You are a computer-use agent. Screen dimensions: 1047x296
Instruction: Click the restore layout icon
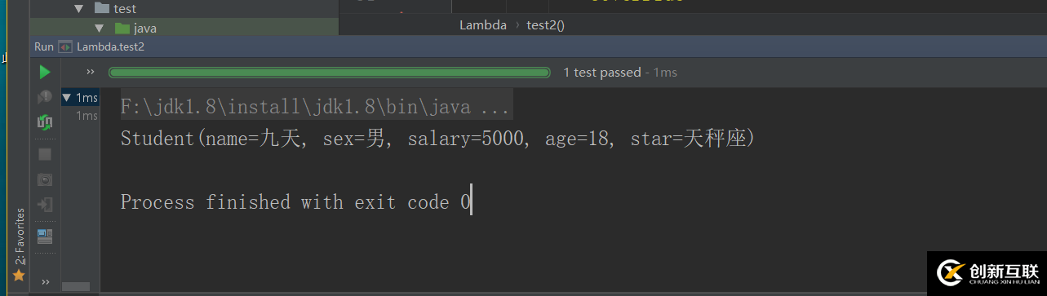coord(45,236)
